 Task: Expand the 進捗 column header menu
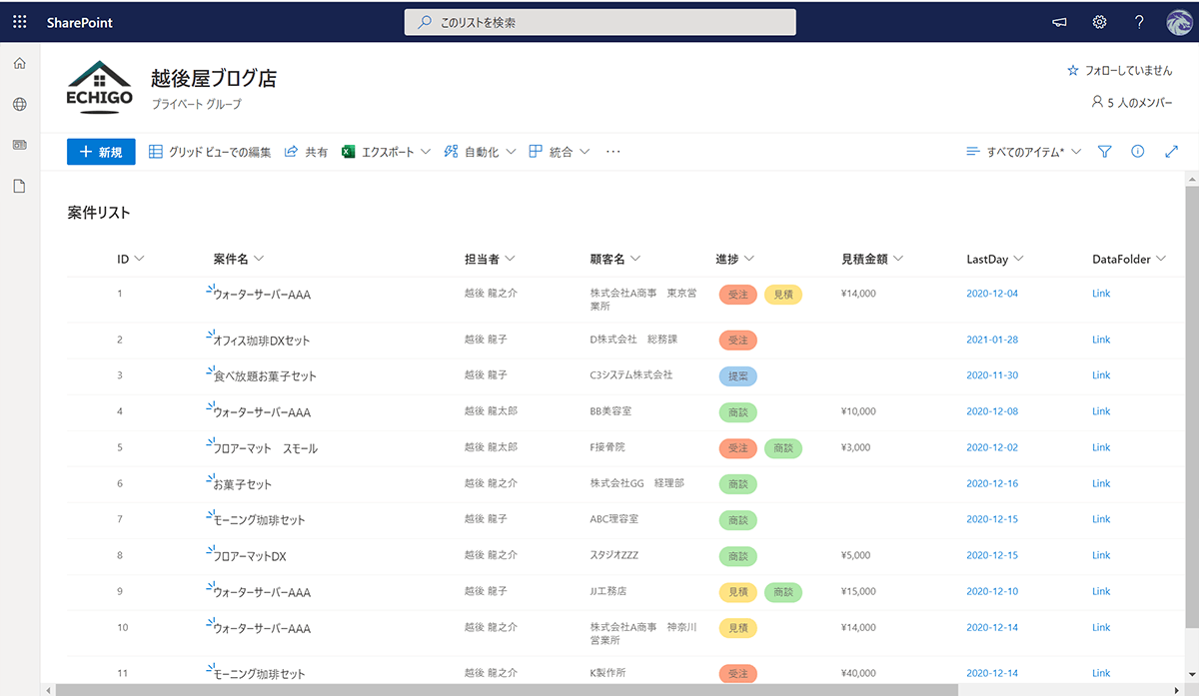point(734,259)
